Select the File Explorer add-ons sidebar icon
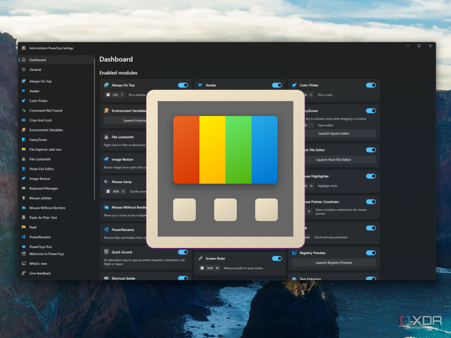The width and height of the screenshot is (451, 338). point(24,150)
